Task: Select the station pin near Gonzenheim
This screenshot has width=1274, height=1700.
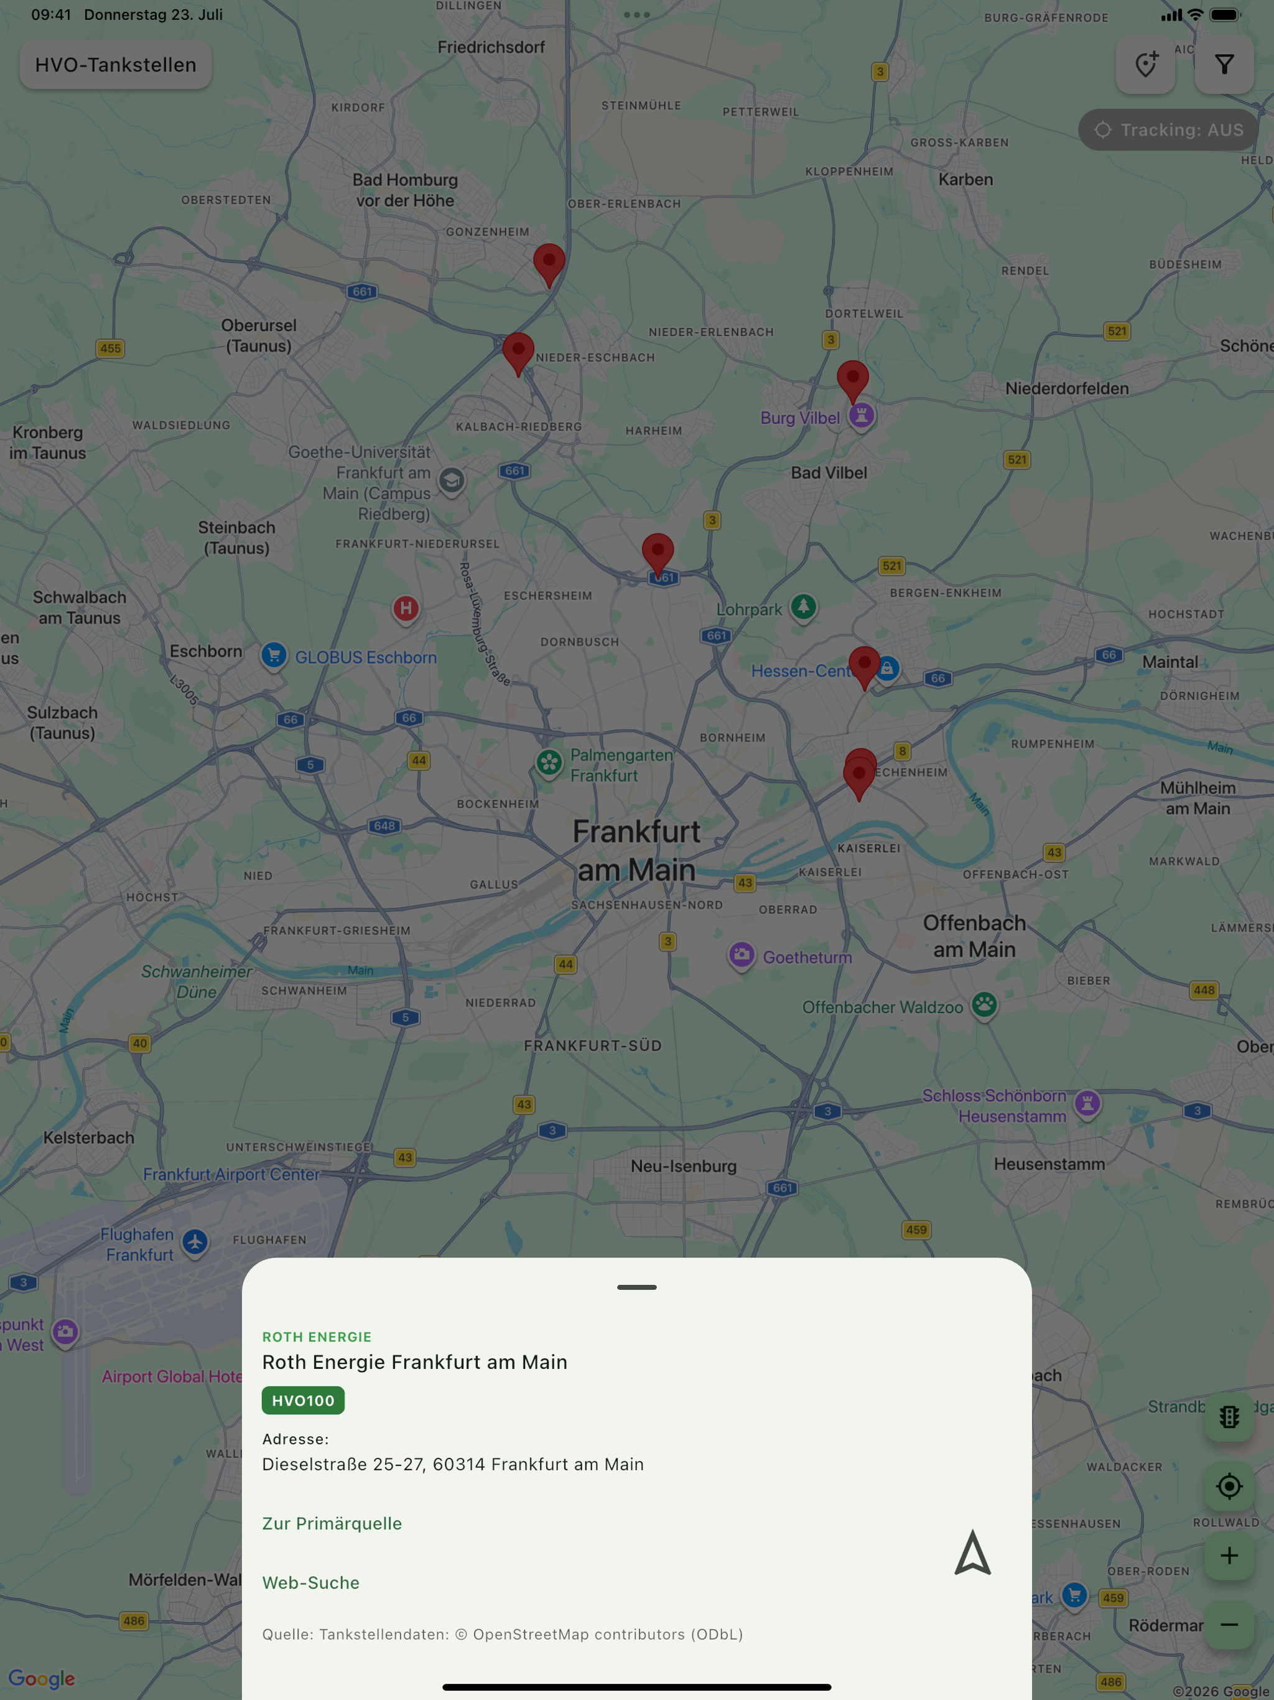Action: tap(549, 264)
